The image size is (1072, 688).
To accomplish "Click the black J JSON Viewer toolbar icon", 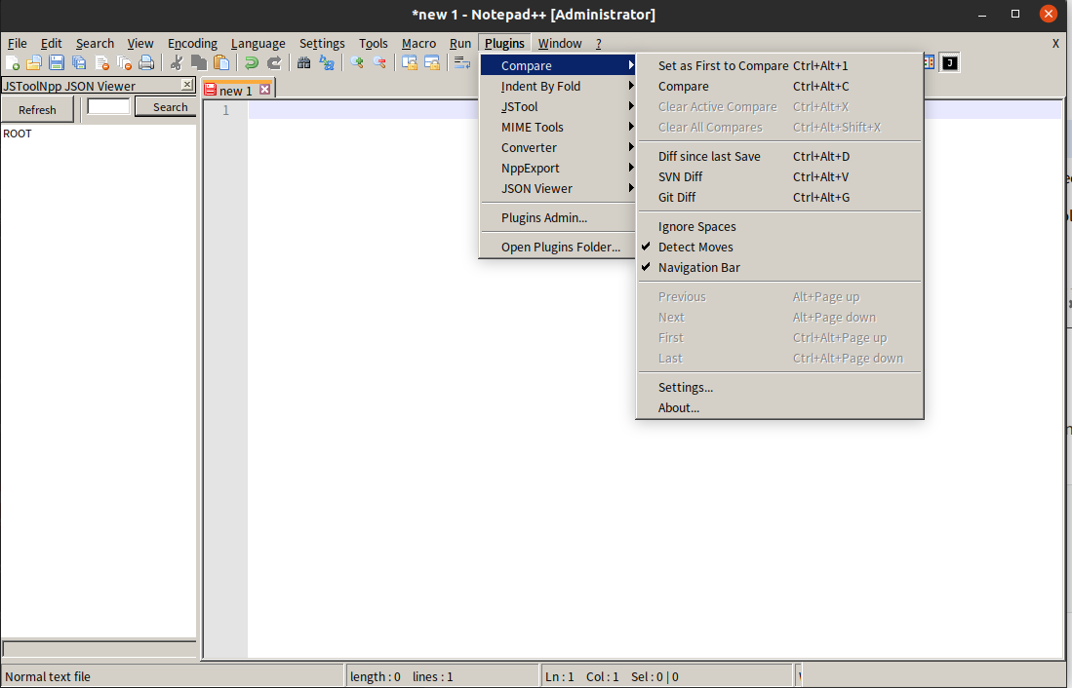I will pyautogui.click(x=950, y=63).
